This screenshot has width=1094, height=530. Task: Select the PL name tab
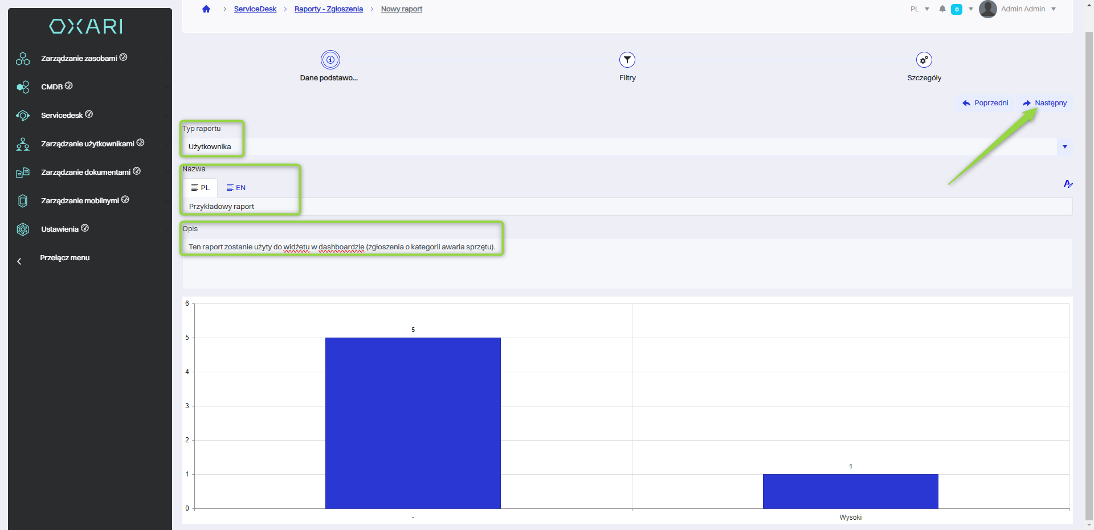(200, 188)
